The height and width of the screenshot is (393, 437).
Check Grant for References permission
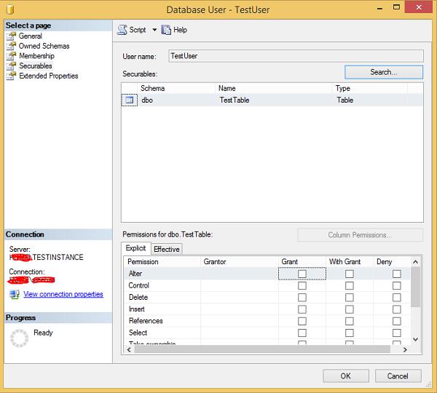point(302,321)
